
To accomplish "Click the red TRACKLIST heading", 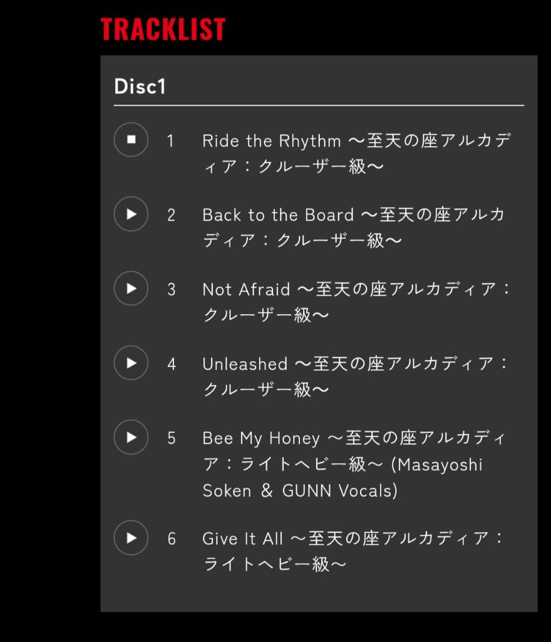I will click(x=163, y=29).
